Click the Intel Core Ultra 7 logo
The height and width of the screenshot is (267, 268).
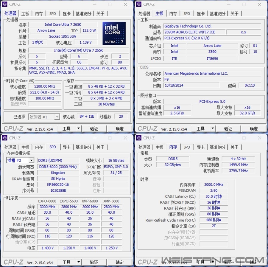(x=114, y=33)
